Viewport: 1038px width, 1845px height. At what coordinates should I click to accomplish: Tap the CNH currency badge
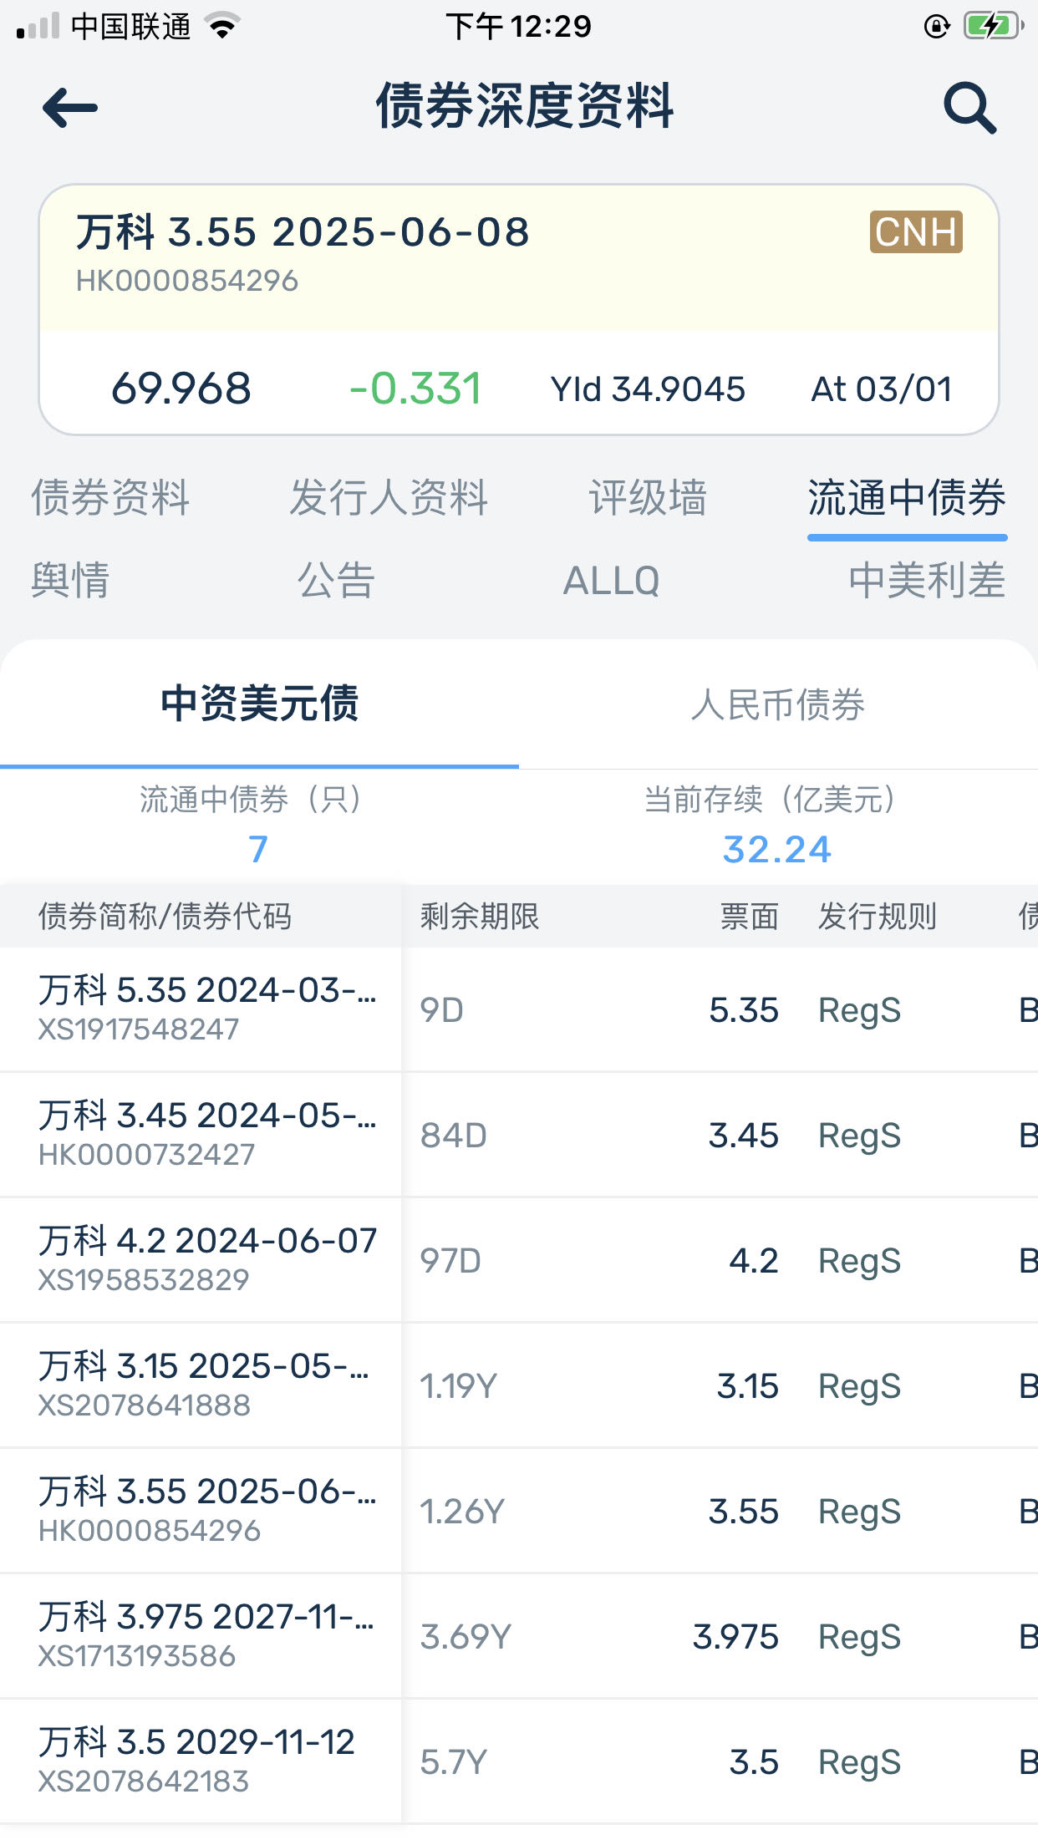point(916,232)
